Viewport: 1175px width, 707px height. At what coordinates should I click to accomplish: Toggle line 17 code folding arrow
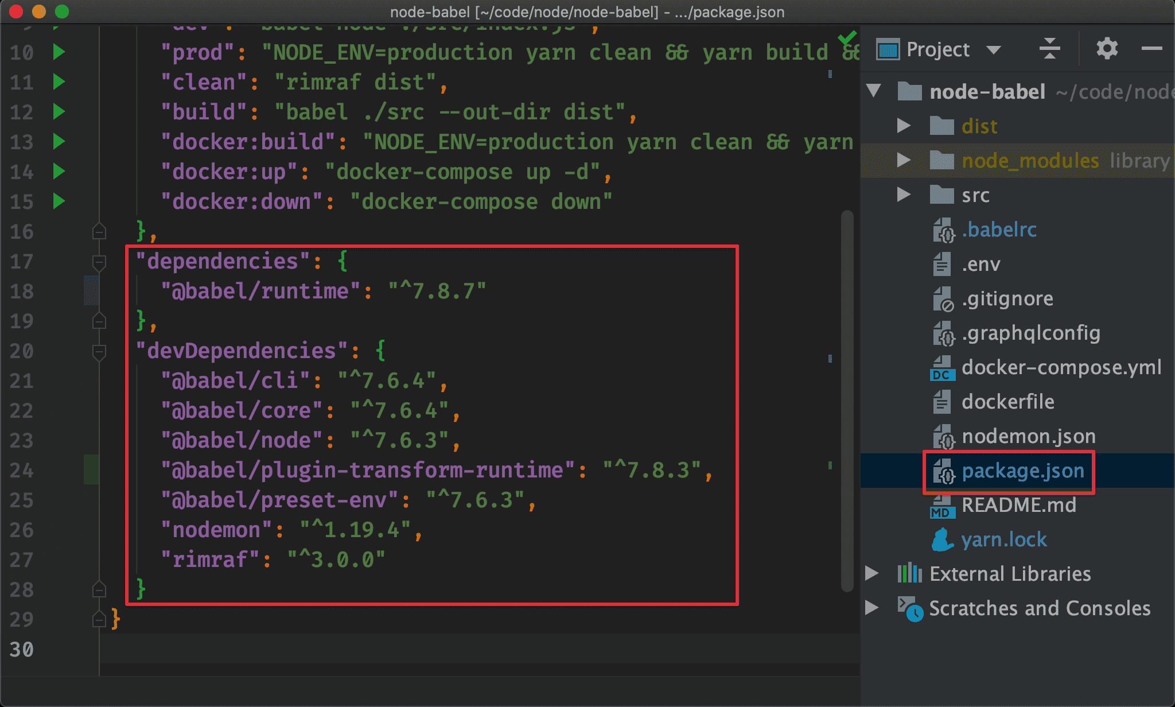click(x=99, y=261)
